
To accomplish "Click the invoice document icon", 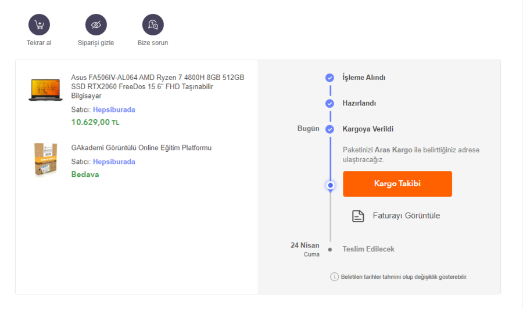I will [x=358, y=216].
